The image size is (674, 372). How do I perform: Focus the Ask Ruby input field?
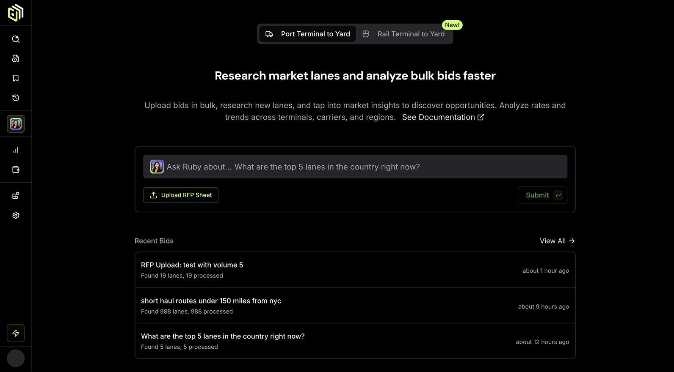[364, 167]
